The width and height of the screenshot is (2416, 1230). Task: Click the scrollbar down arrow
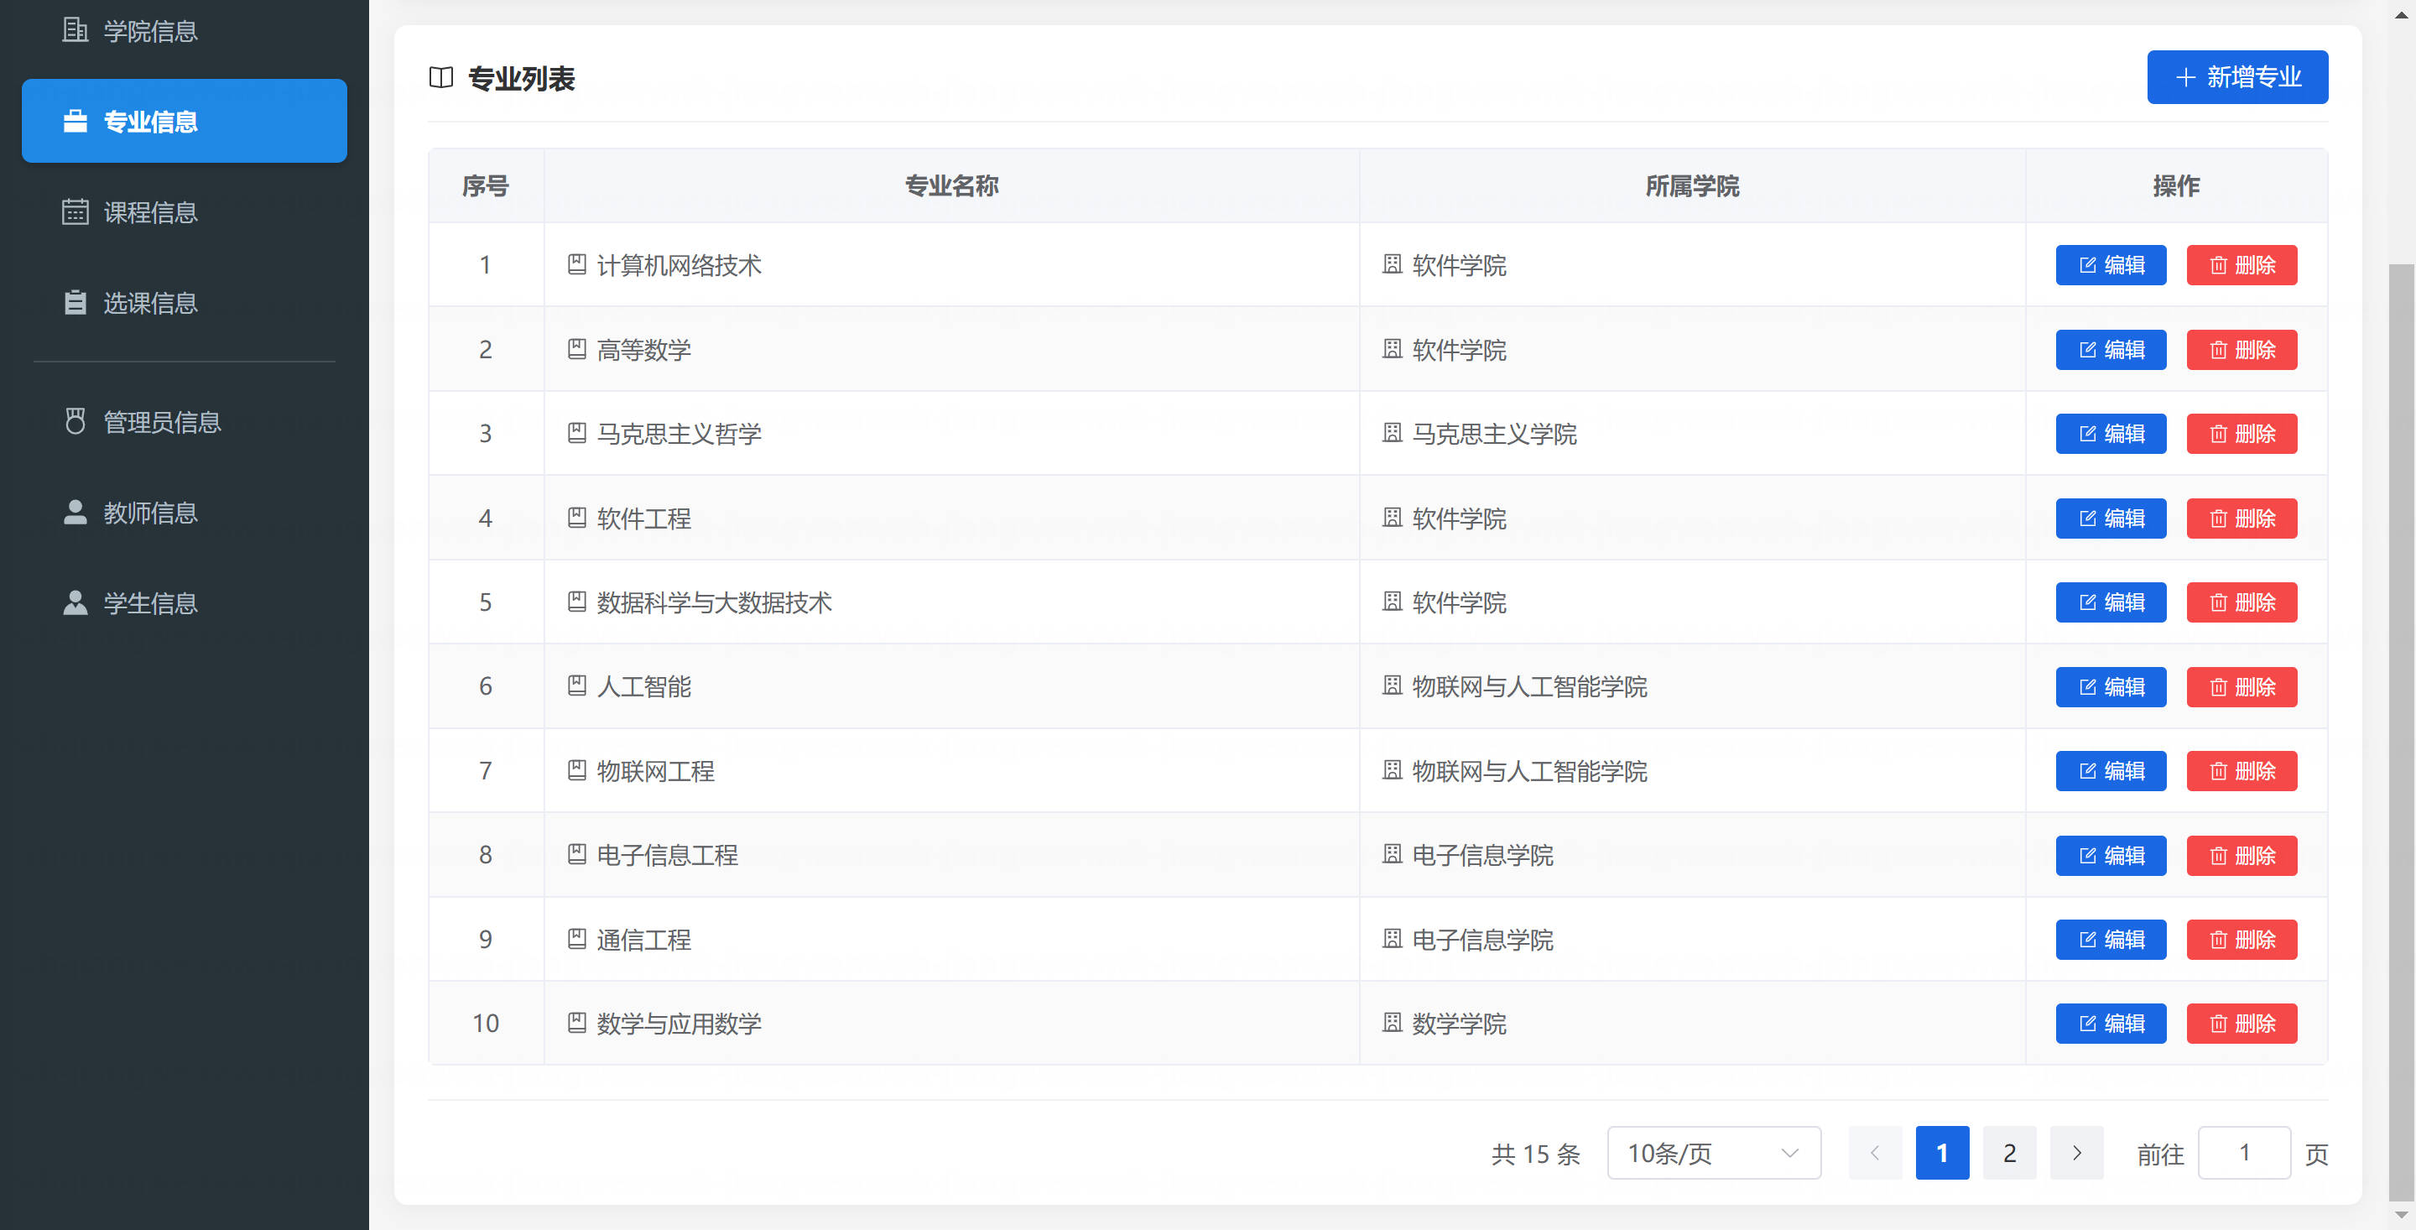[x=2400, y=1216]
